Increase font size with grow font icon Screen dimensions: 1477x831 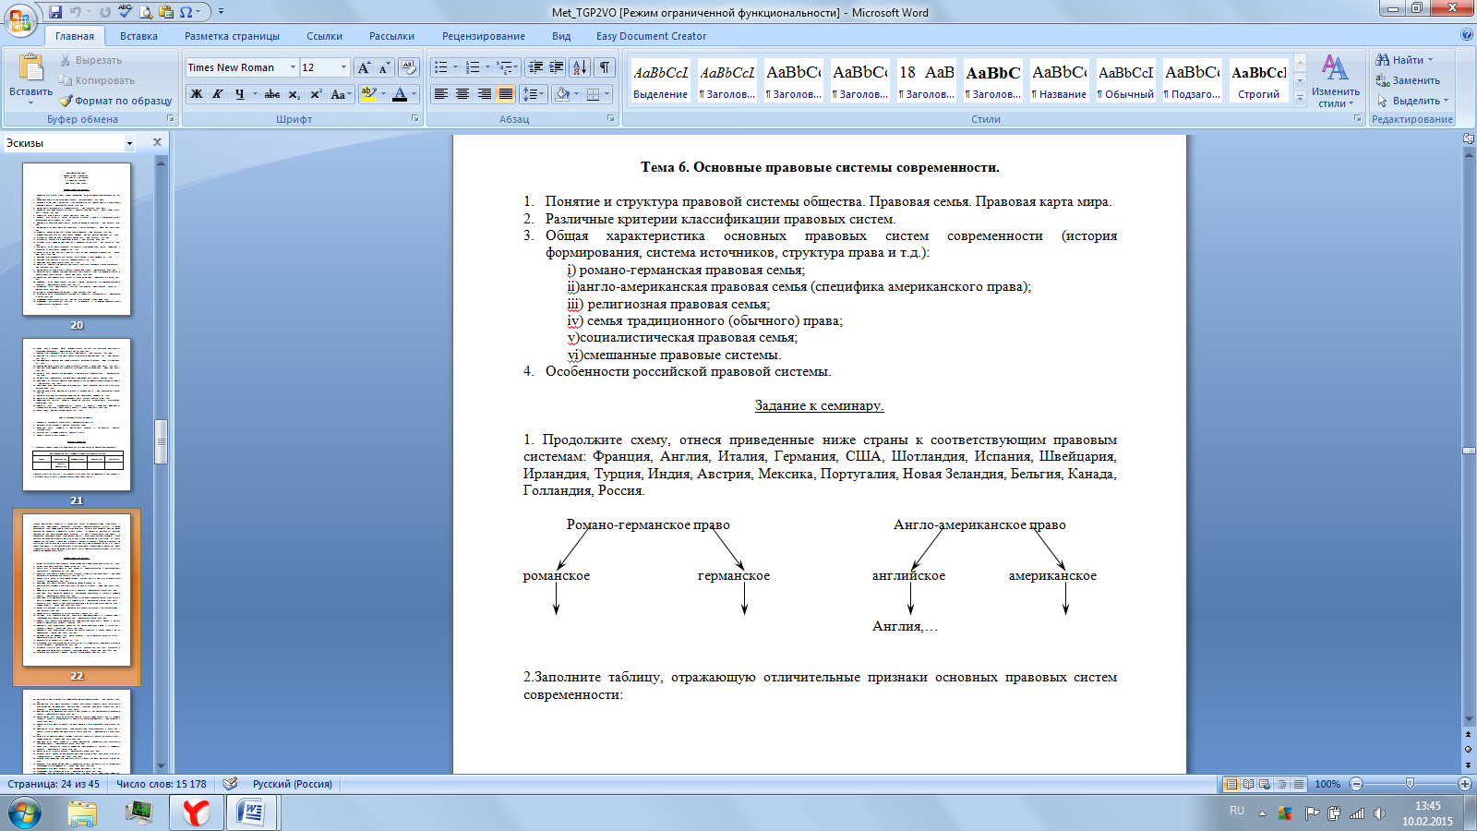pos(364,67)
